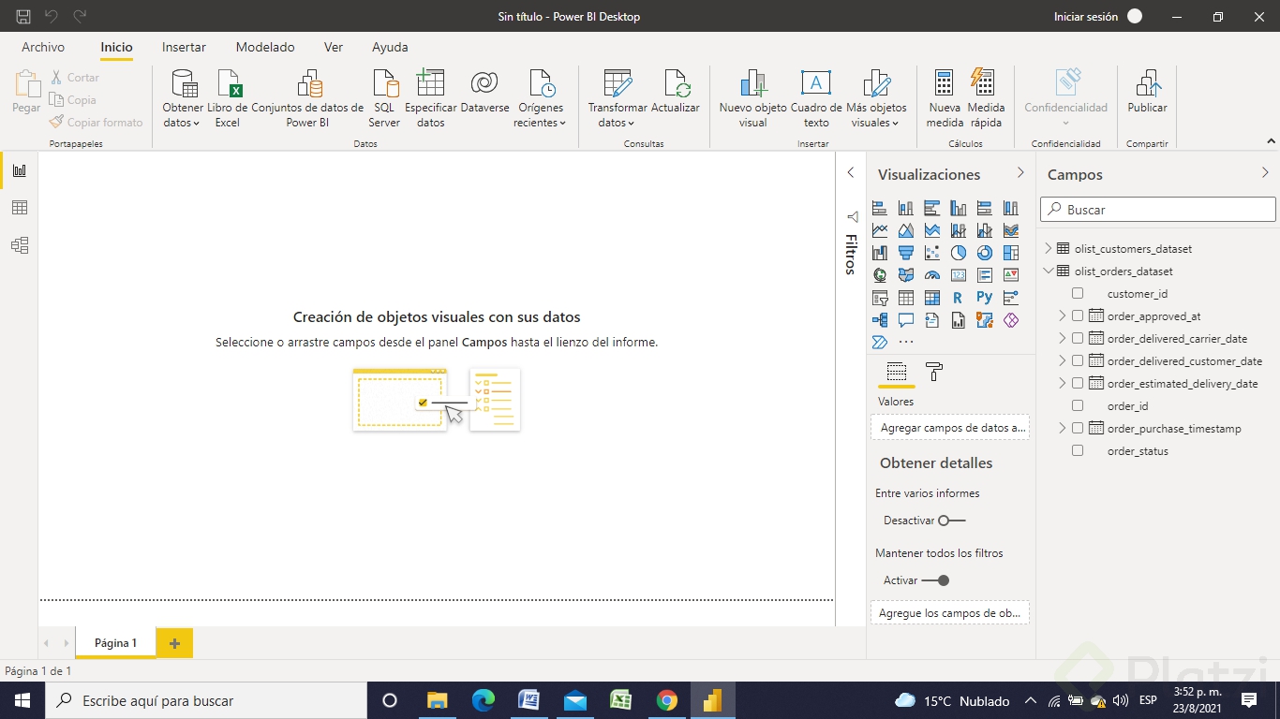Open the Archivo menu
1280x719 pixels.
43,47
